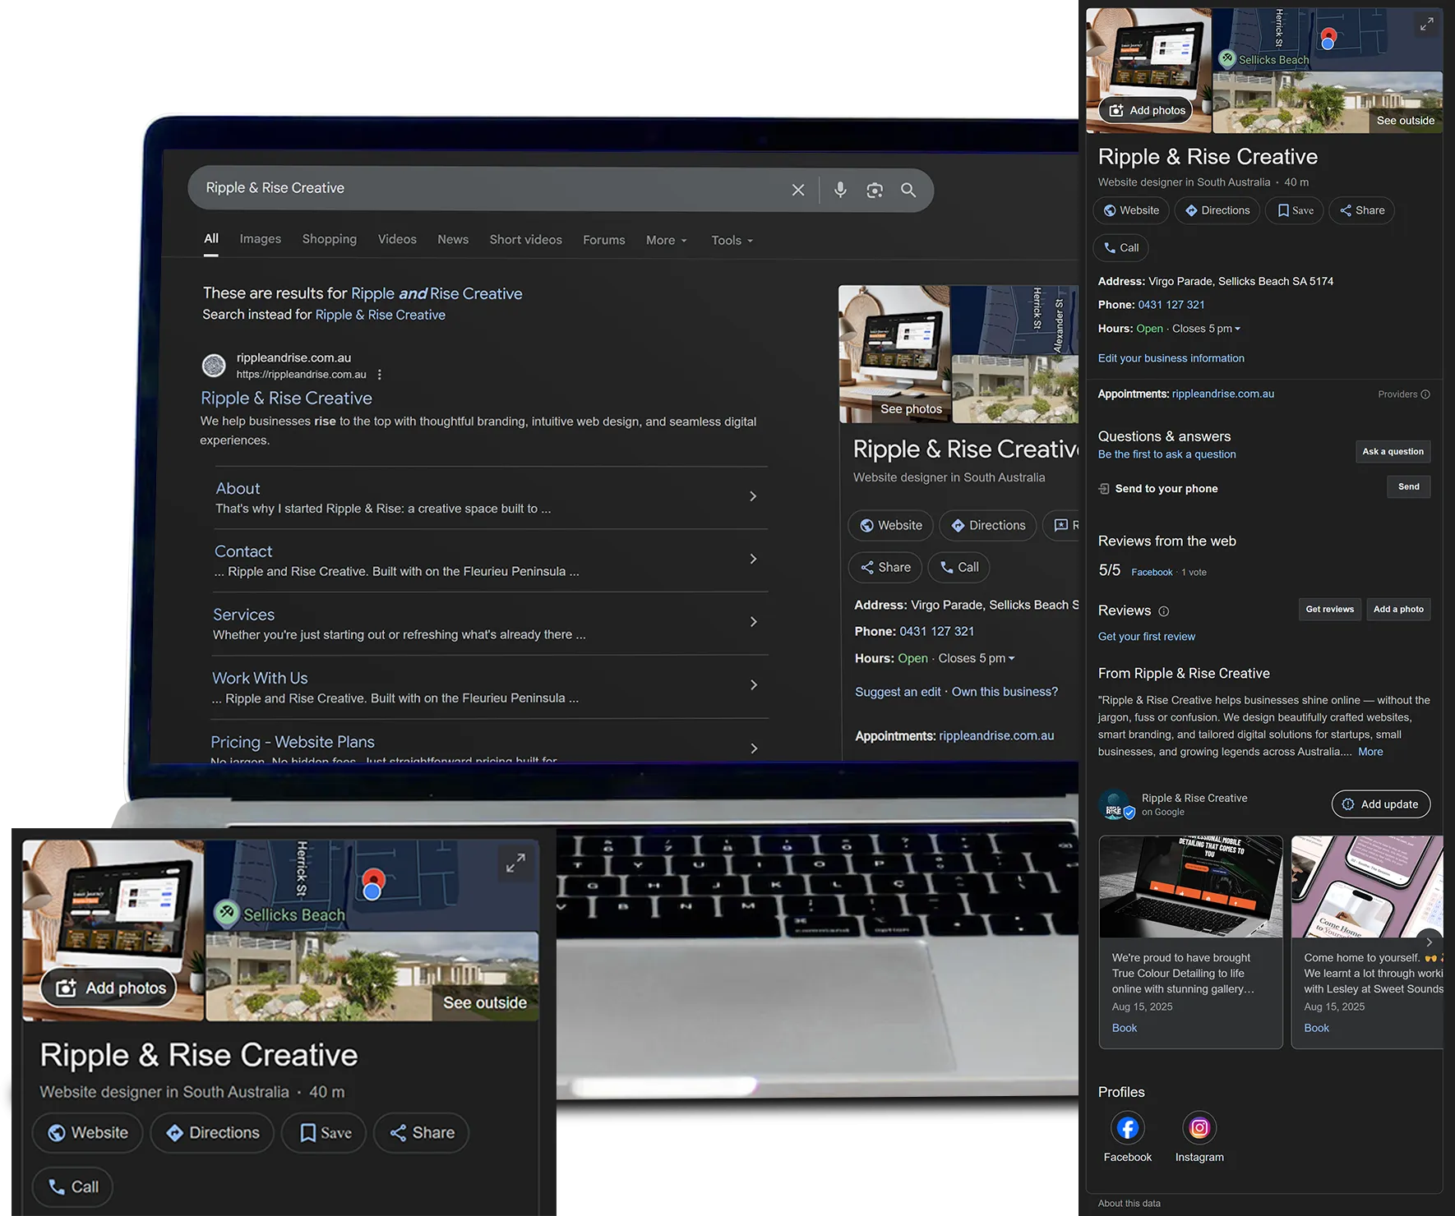Expand the map in the right-hand profile panel
This screenshot has height=1216, width=1455.
coord(1426,25)
